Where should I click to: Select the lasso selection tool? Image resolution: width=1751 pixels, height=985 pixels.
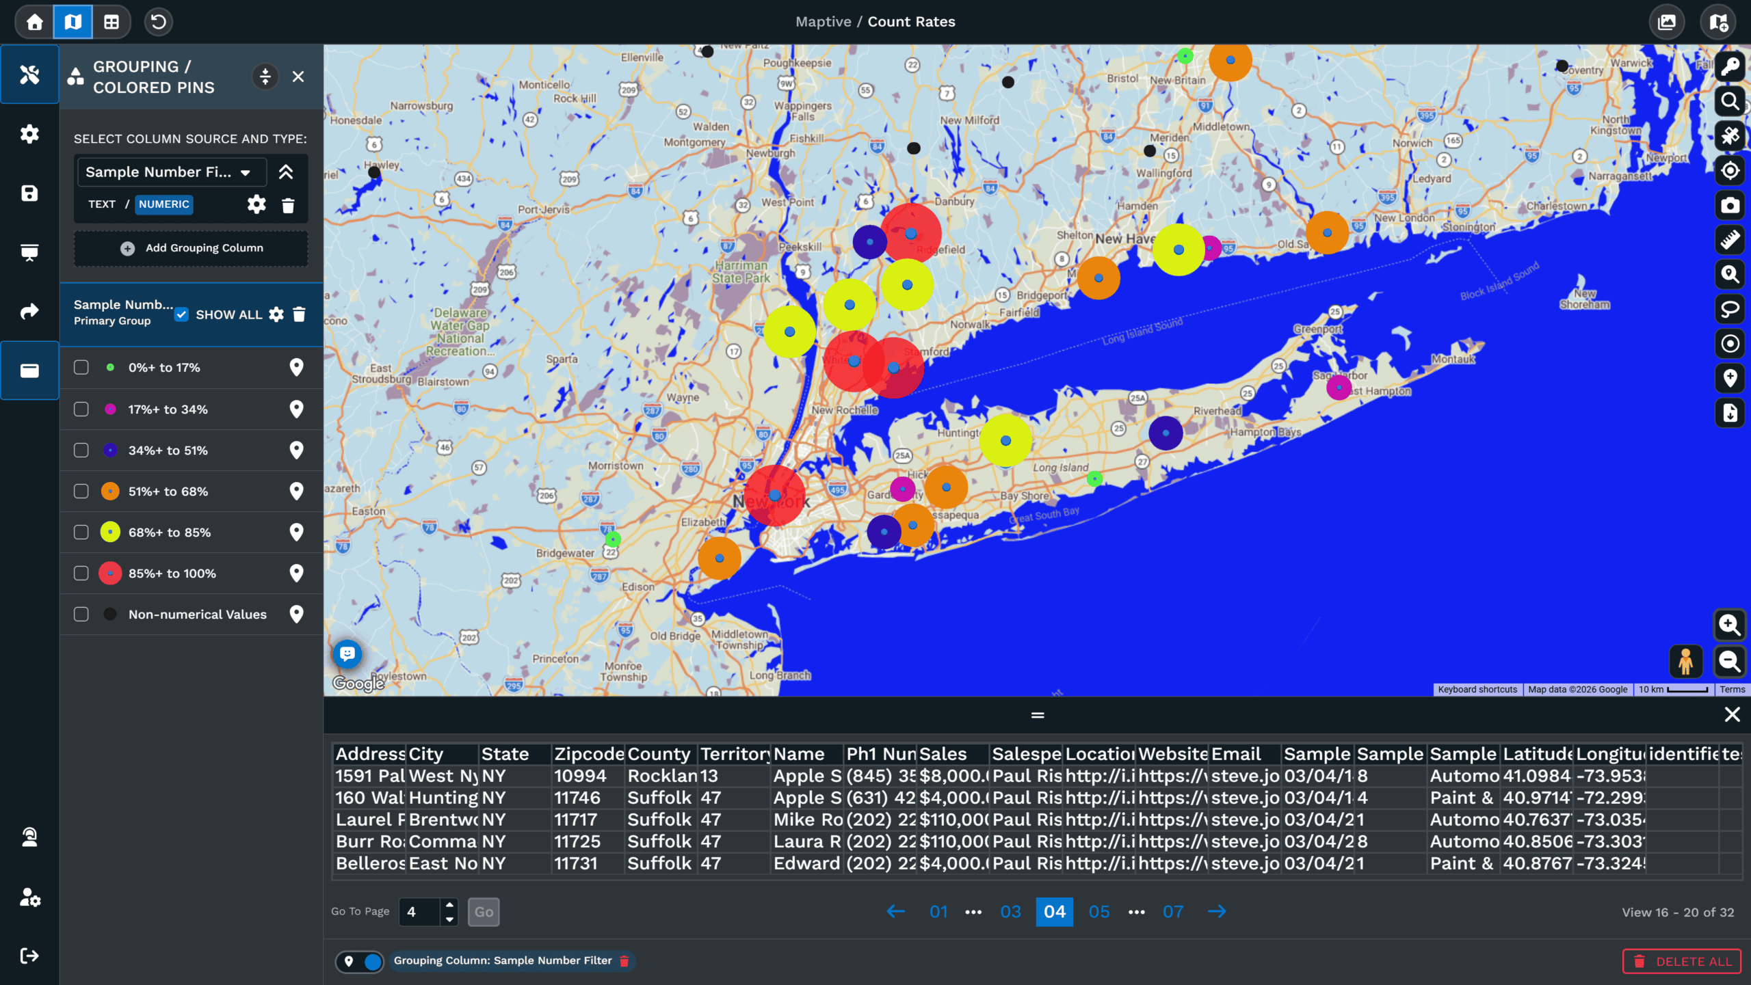click(x=1730, y=309)
